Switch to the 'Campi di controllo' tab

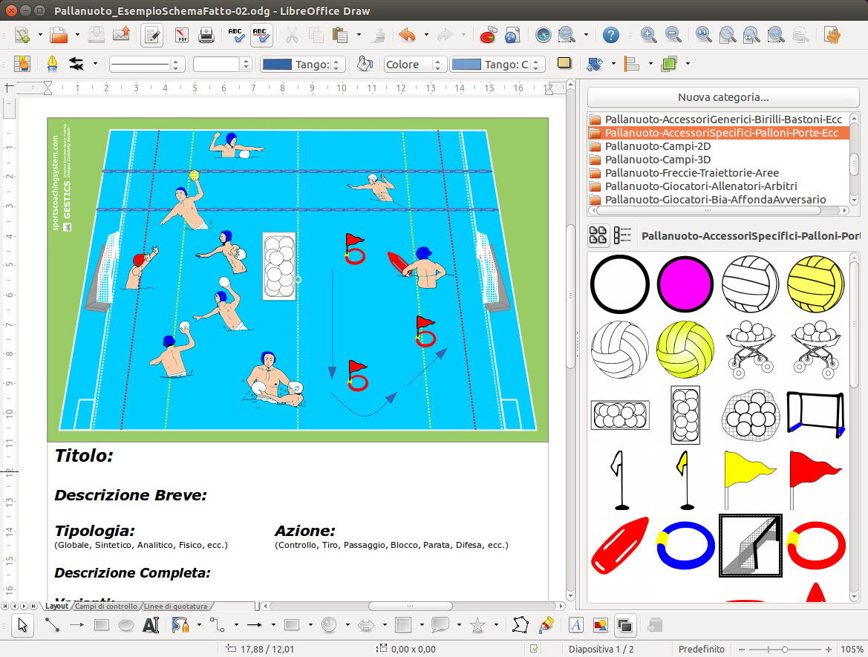106,607
